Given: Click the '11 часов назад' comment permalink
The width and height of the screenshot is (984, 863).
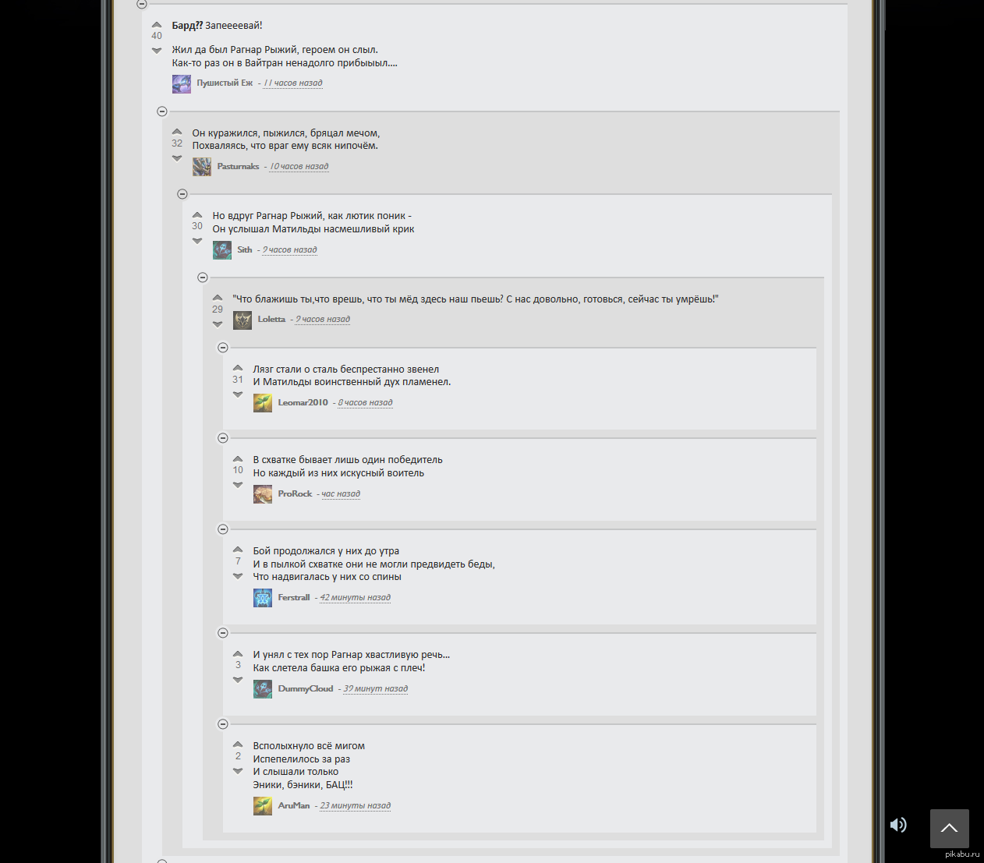Looking at the screenshot, I should [x=292, y=83].
